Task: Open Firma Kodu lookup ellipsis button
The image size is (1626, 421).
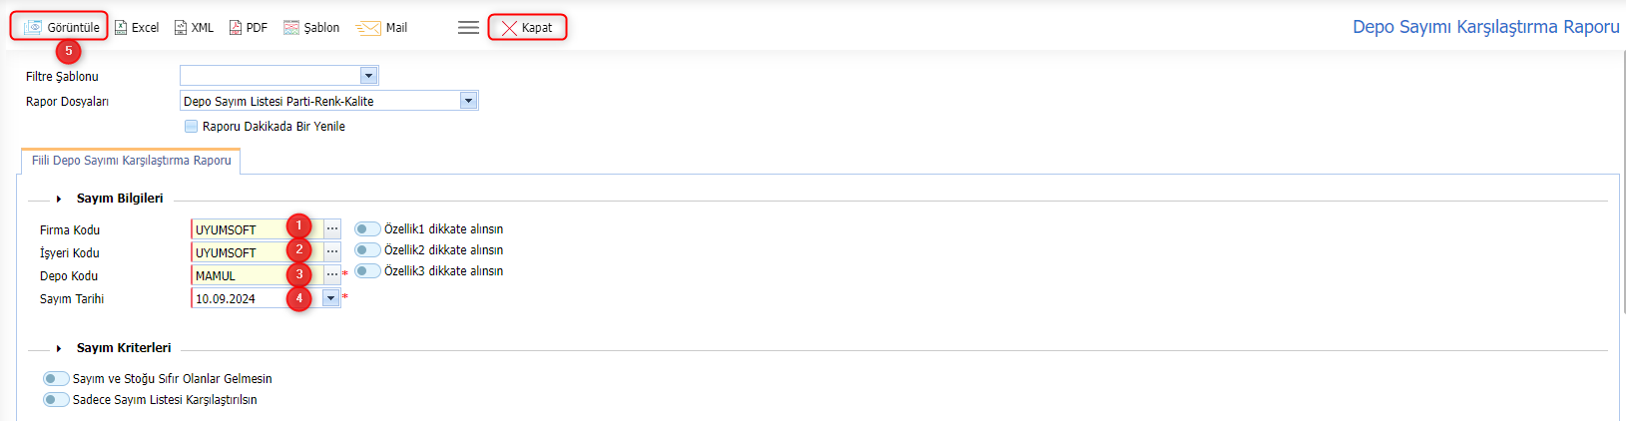Action: tap(332, 229)
